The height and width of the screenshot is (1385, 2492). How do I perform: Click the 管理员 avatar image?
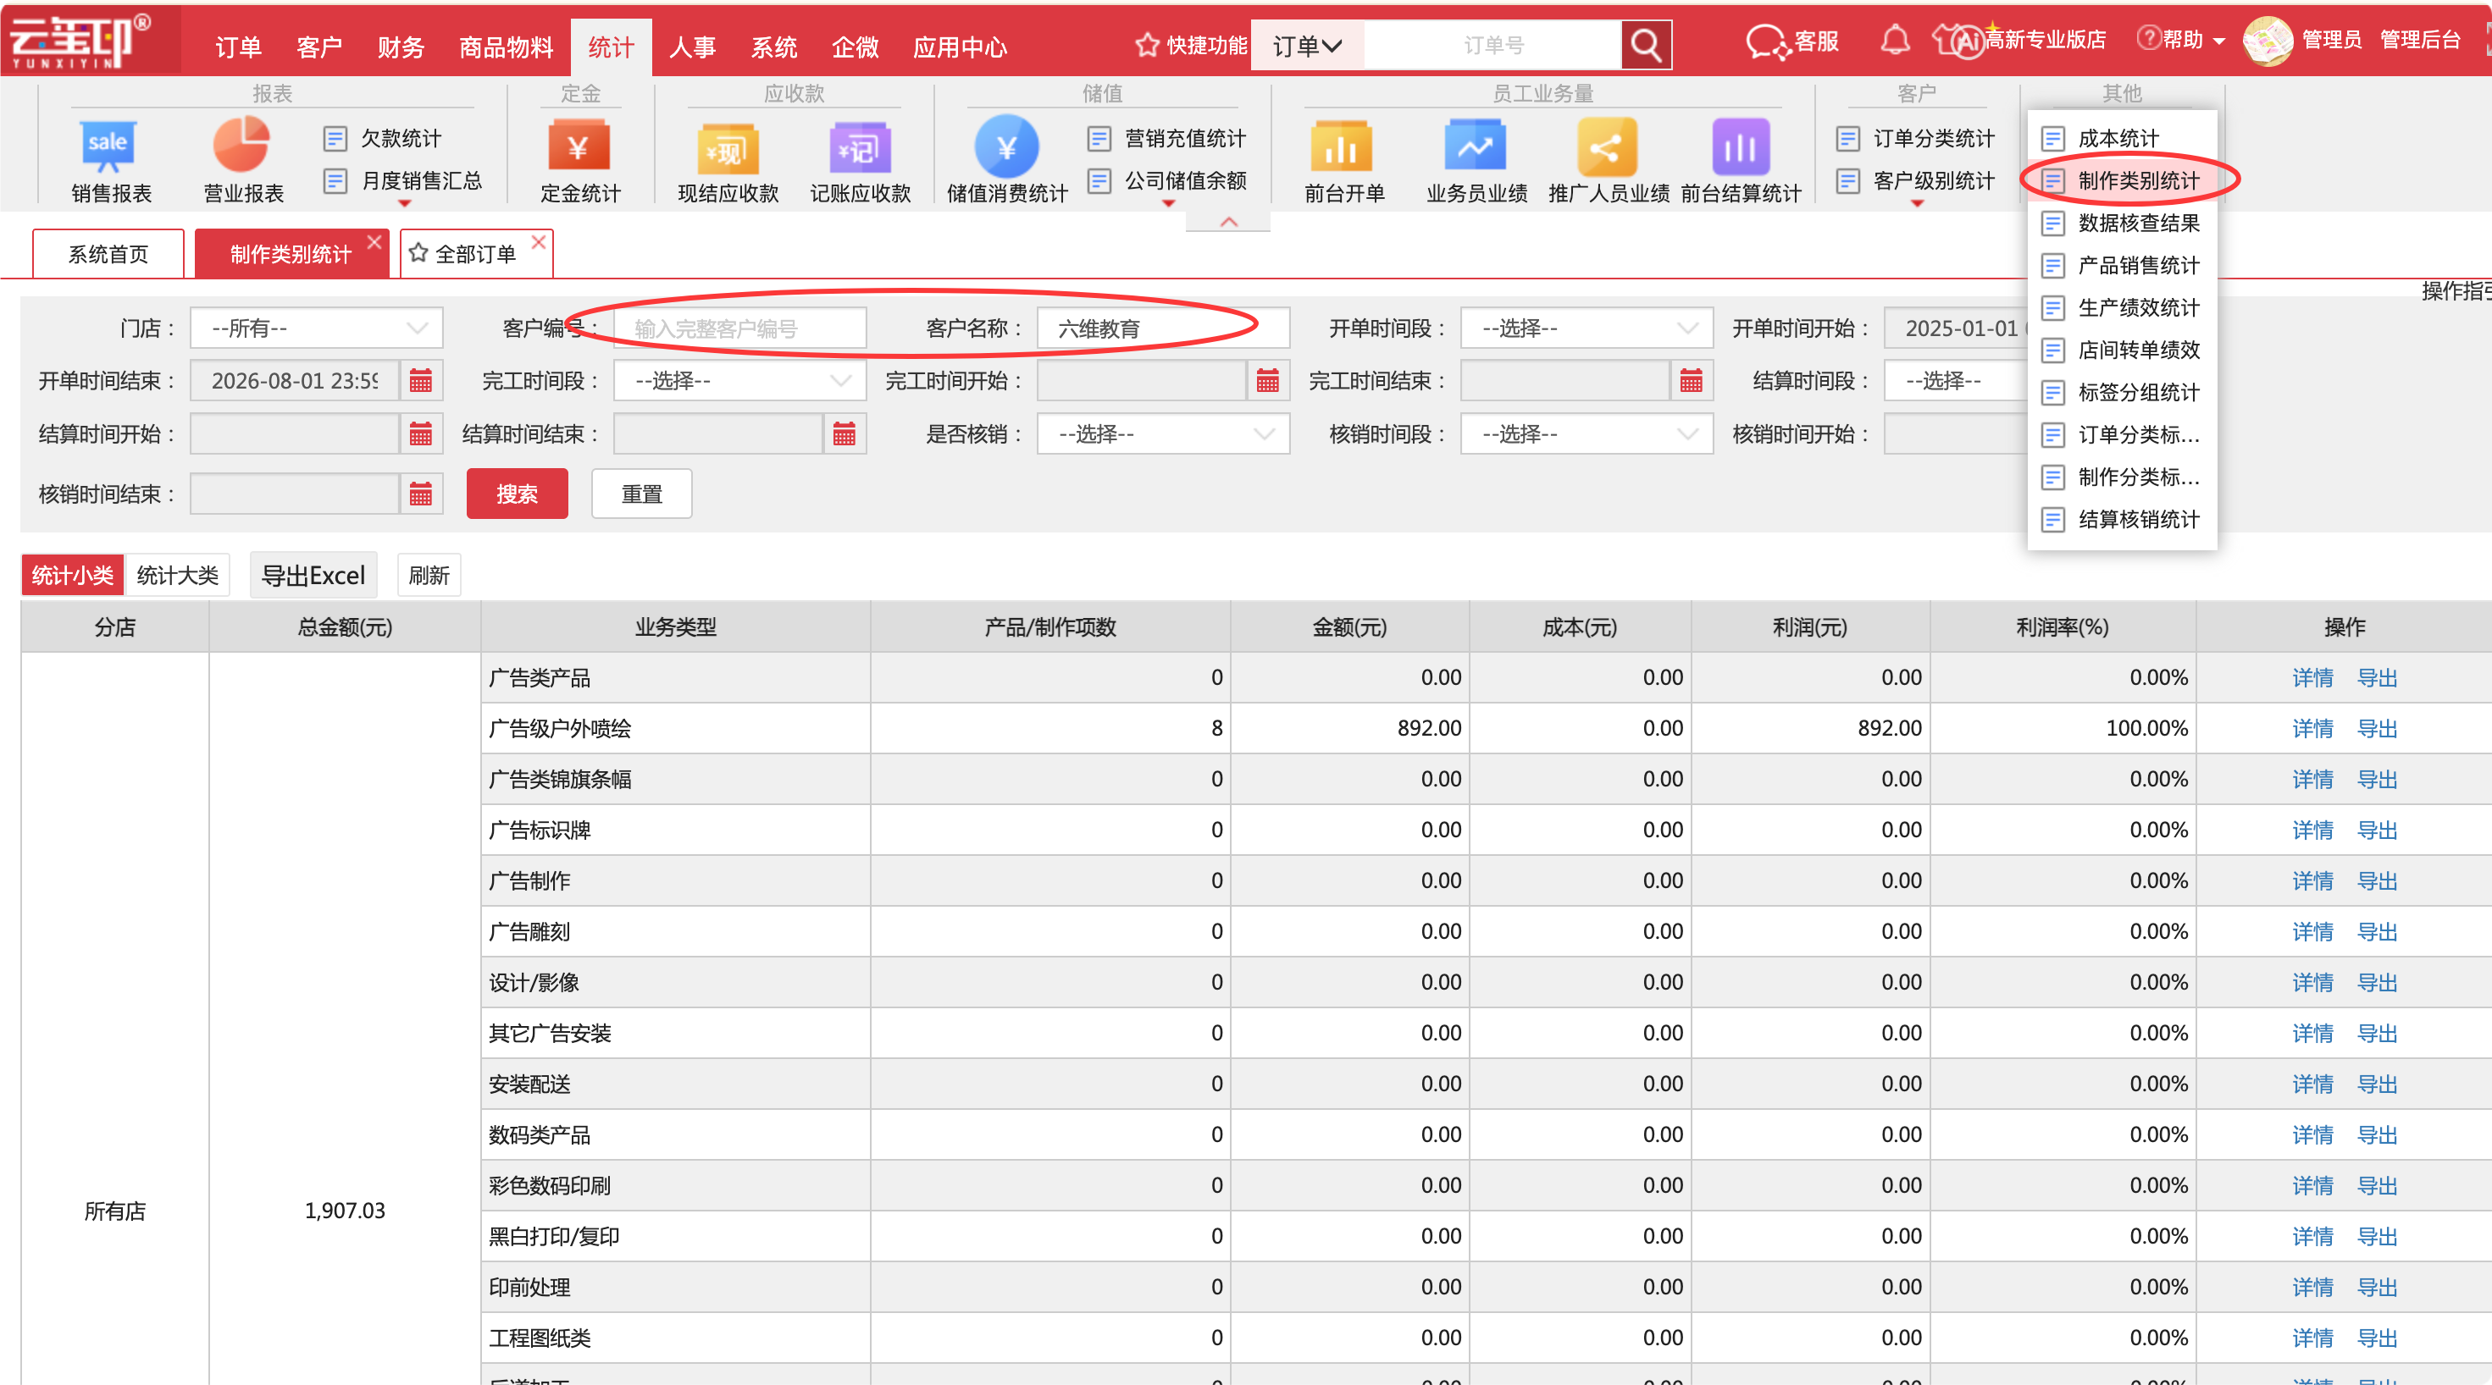[2267, 41]
